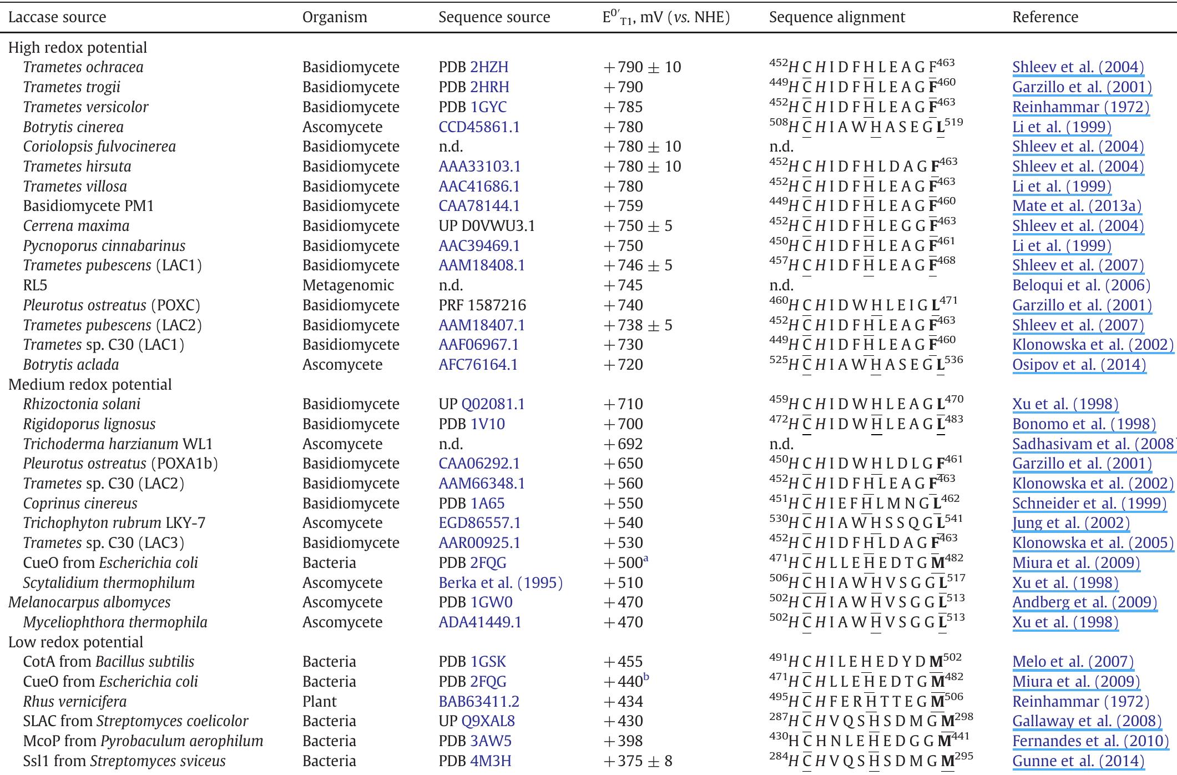This screenshot has width=1177, height=775.
Task: Open PDB entry 1GSK for CotA
Action: pyautogui.click(x=488, y=662)
